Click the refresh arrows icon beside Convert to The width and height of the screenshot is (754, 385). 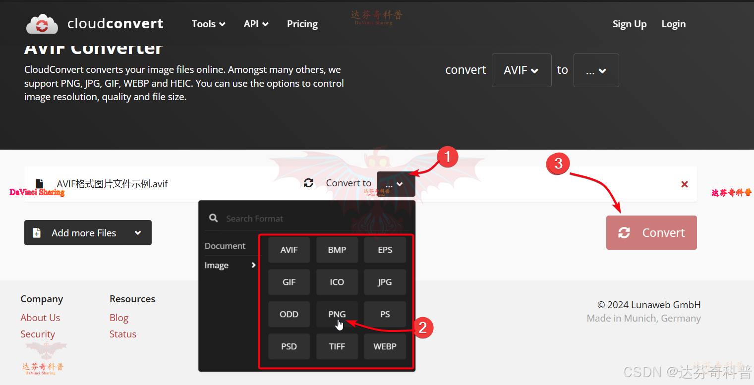[308, 183]
